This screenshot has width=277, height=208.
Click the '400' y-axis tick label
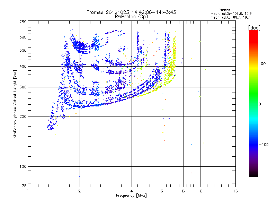coord(23,66)
